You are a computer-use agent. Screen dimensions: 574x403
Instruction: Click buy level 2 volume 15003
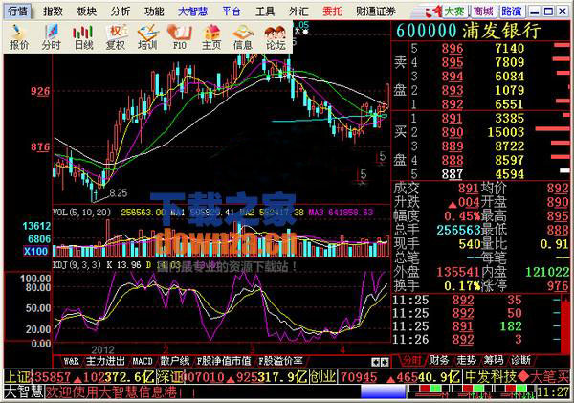pyautogui.click(x=505, y=132)
